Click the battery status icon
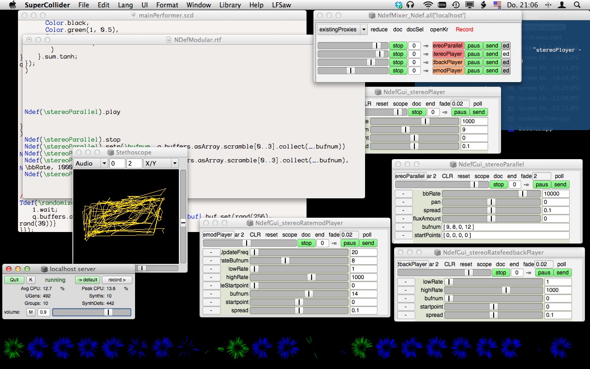This screenshot has width=590, height=369. [442, 5]
